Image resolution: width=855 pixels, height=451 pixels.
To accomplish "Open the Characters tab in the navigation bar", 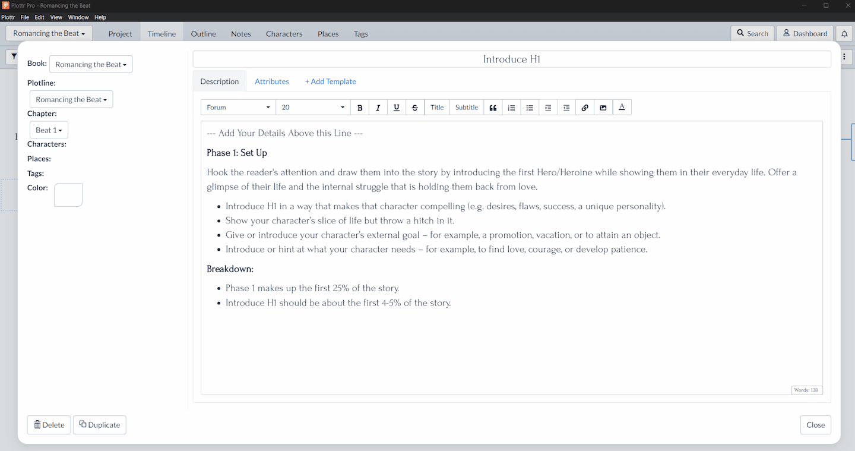I will (x=284, y=34).
